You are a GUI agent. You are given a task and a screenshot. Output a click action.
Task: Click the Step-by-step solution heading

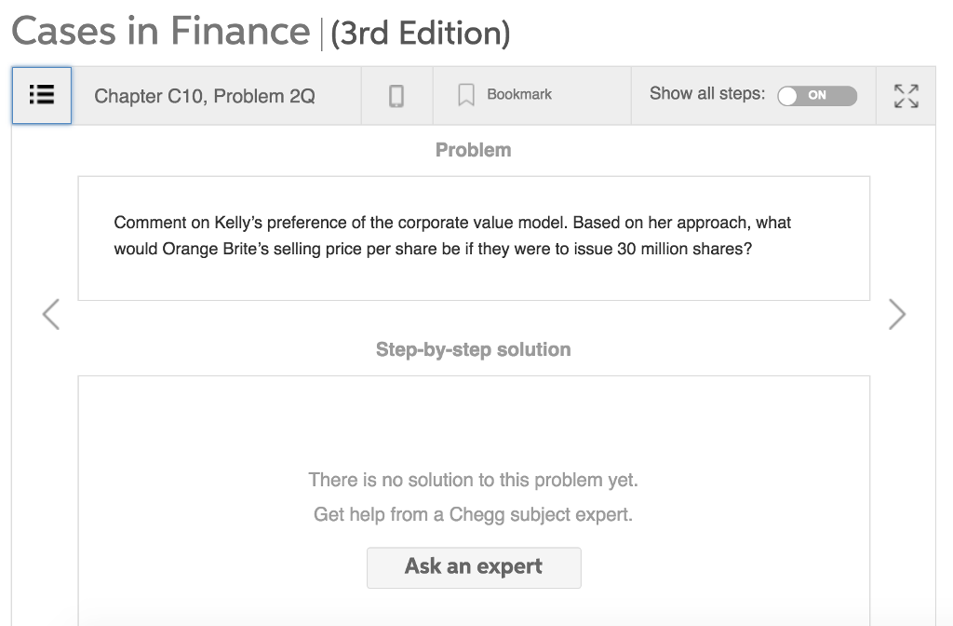click(x=474, y=349)
